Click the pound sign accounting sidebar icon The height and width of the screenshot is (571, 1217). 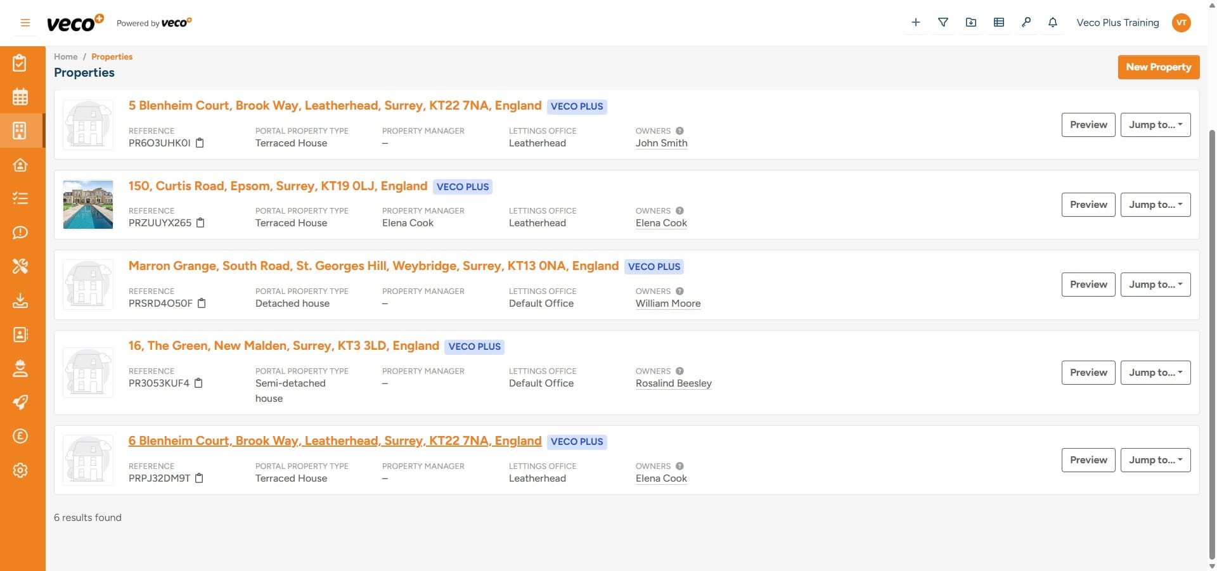click(x=20, y=436)
